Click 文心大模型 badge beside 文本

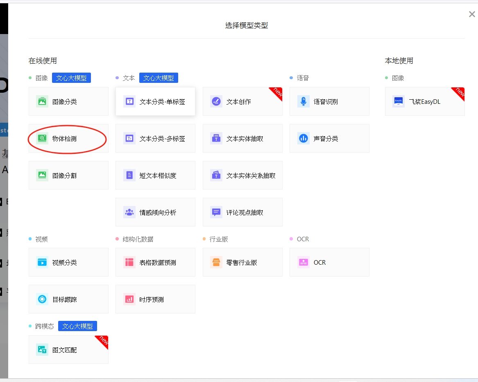[x=159, y=78]
